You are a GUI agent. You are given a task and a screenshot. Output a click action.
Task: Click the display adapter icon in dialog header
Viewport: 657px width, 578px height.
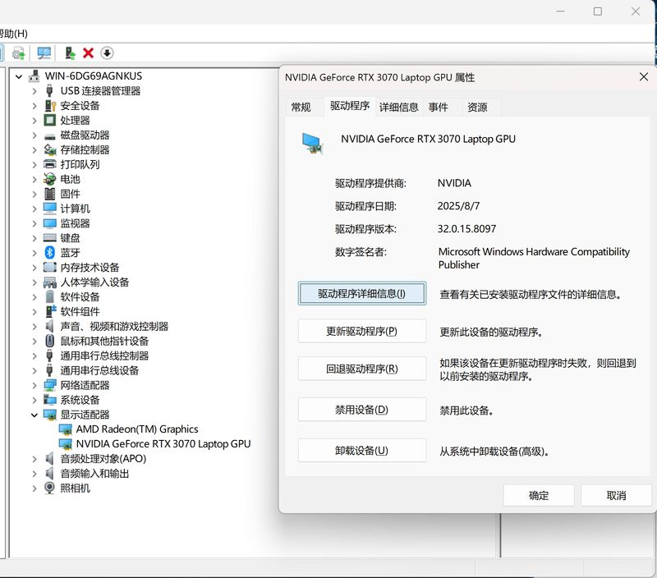point(312,143)
